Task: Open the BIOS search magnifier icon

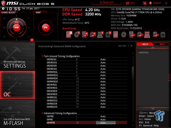Action: pos(145,3)
